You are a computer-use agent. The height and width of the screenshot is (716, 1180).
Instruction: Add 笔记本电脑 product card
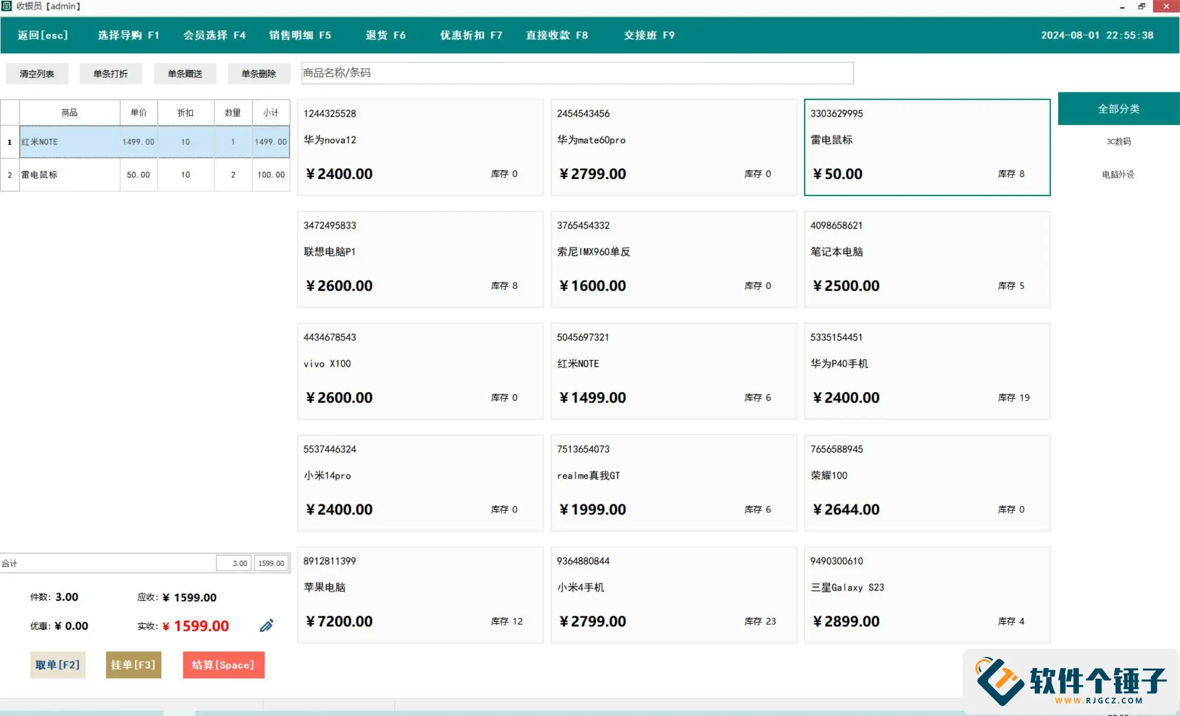tap(927, 260)
